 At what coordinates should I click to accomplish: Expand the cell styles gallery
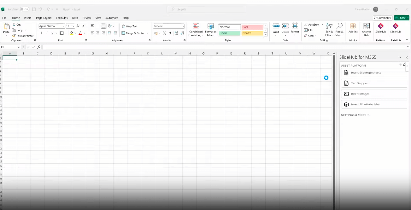(x=266, y=35)
